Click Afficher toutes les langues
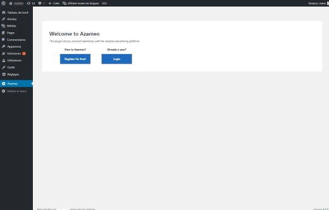This screenshot has width=329, height=210. click(x=83, y=3)
